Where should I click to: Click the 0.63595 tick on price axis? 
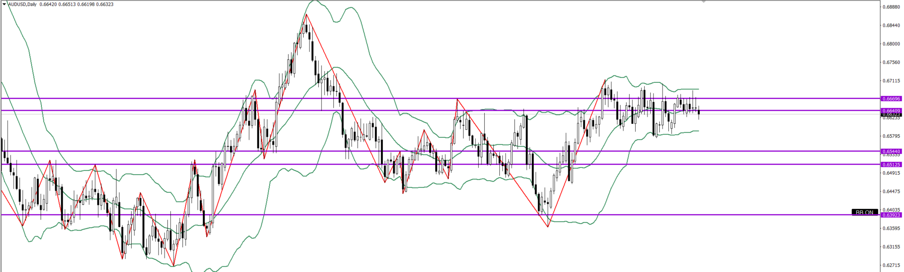point(891,229)
